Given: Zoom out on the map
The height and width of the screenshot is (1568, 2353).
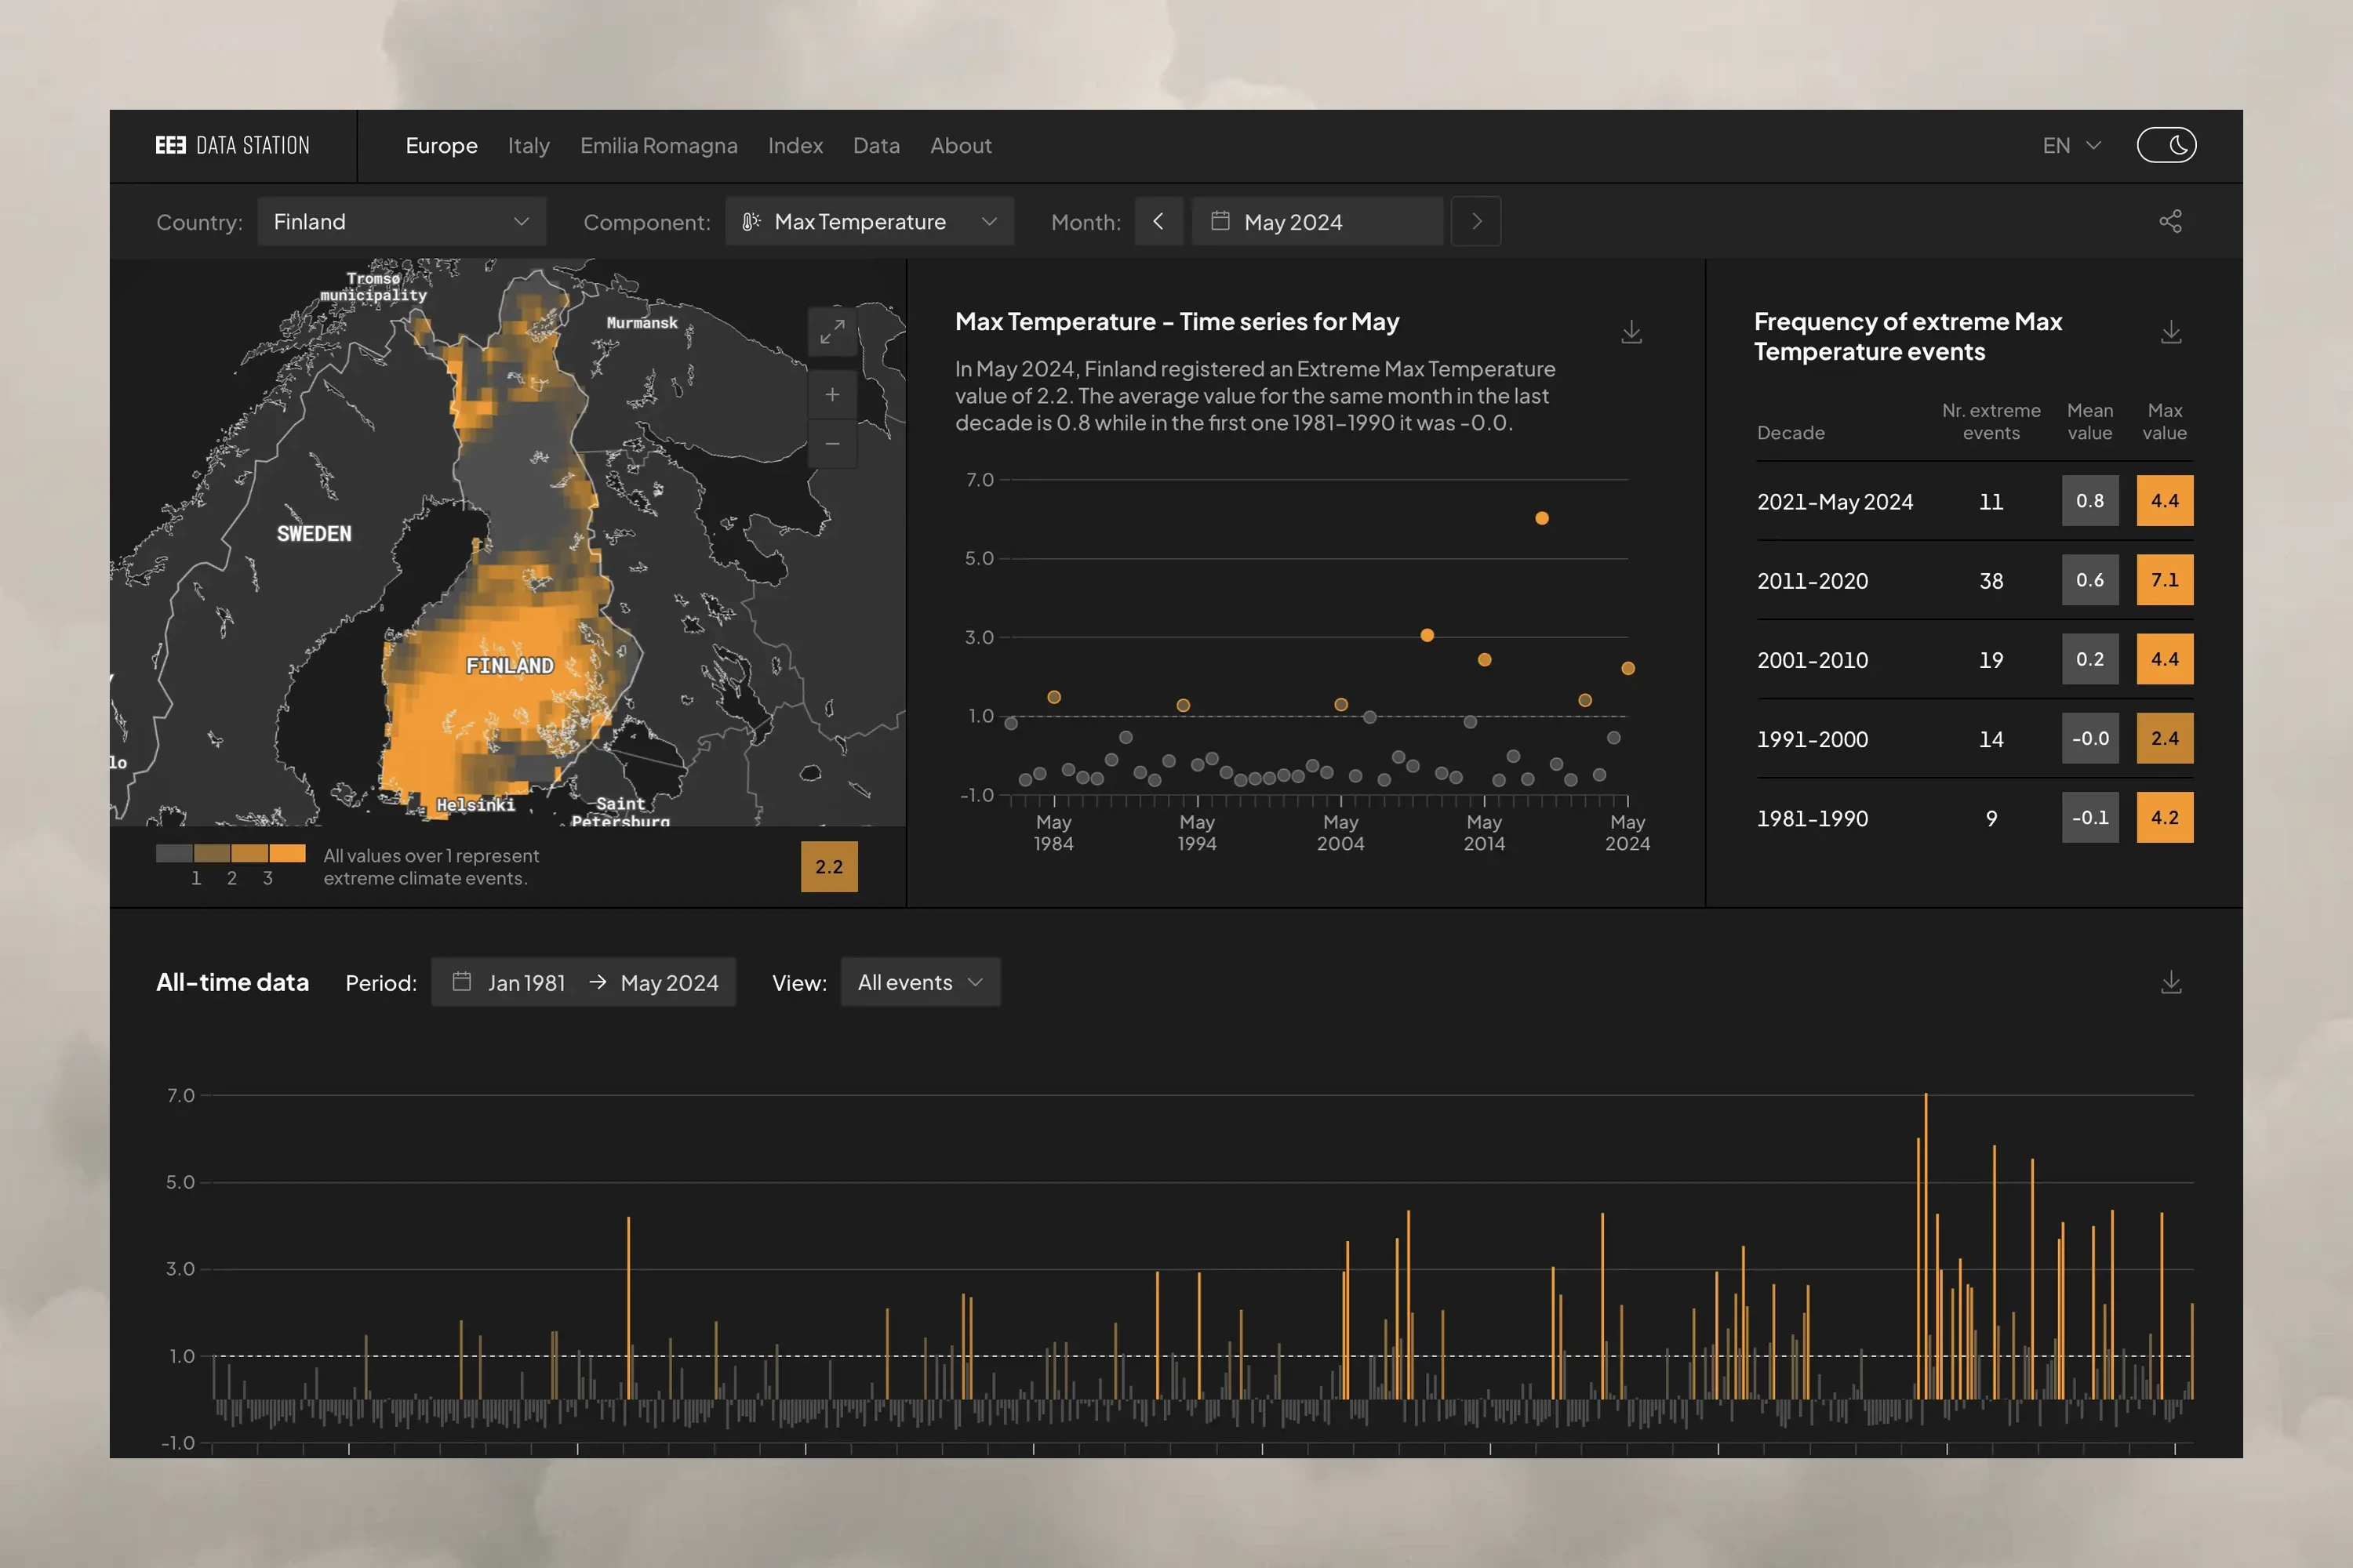Looking at the screenshot, I should pos(831,444).
